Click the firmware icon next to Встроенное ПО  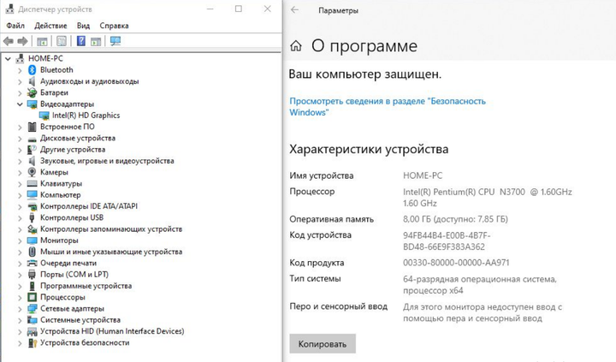[33, 127]
